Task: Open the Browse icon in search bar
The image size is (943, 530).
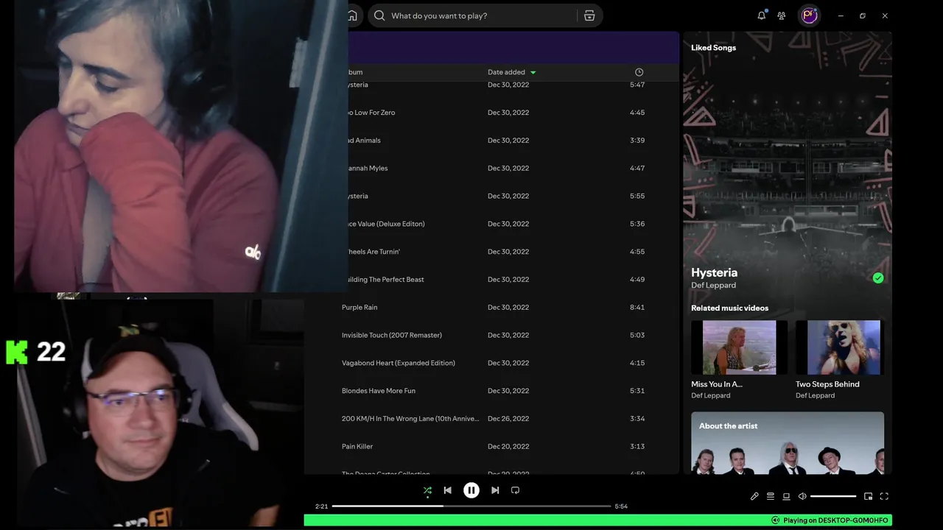Action: click(589, 15)
